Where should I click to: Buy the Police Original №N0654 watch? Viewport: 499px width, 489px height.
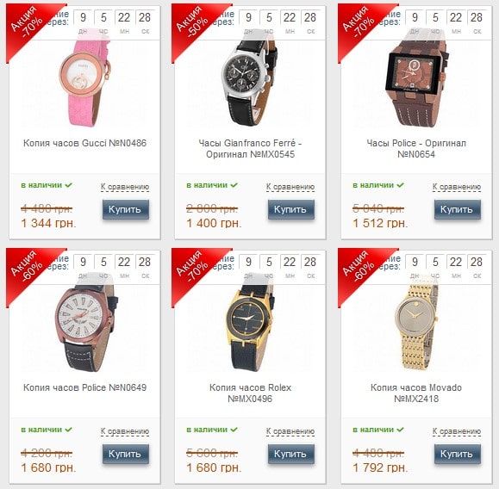coord(458,209)
